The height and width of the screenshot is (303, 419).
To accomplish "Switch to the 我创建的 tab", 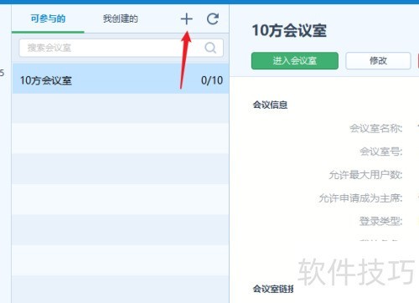I will [x=121, y=18].
